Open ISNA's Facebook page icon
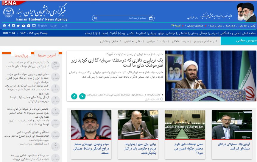257x162 pixels. pos(9,26)
